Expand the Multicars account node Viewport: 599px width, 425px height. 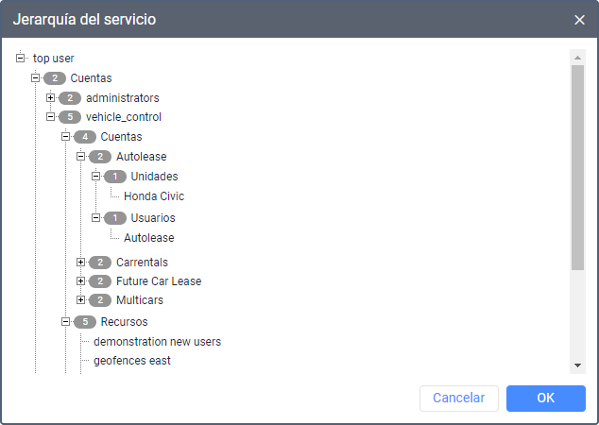coord(81,300)
